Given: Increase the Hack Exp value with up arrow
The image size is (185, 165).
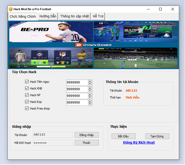Looking at the screenshot, I should [90, 102].
